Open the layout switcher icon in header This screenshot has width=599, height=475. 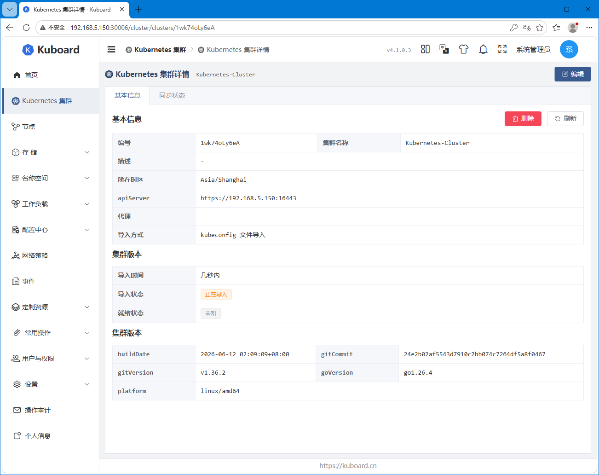point(426,49)
